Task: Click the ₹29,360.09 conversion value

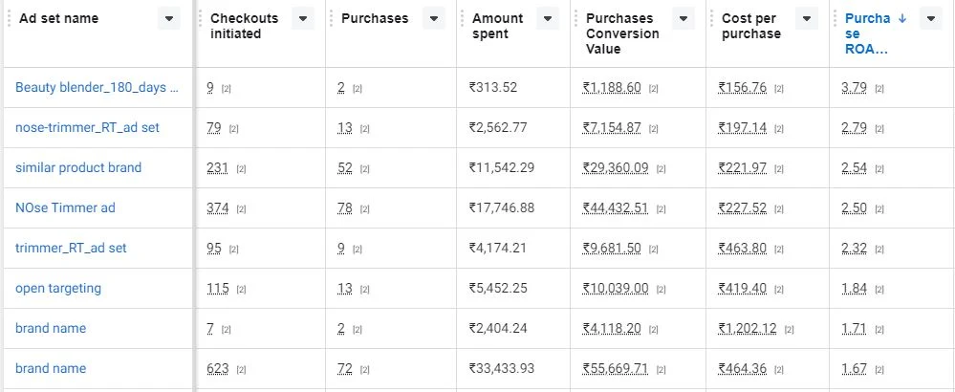Action: tap(615, 167)
